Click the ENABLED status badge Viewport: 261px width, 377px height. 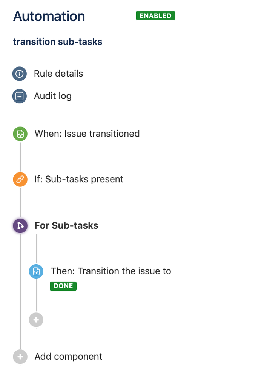(x=155, y=16)
